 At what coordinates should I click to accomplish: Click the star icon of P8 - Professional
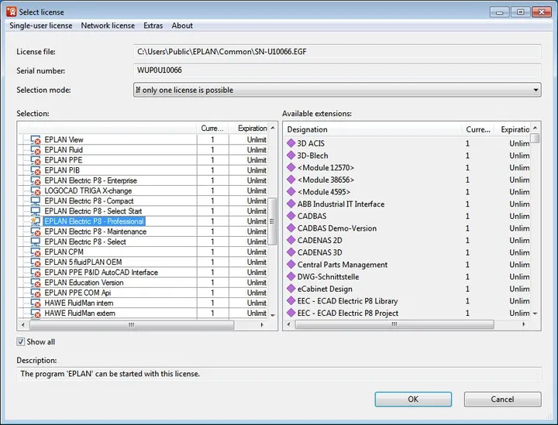pyautogui.click(x=36, y=221)
